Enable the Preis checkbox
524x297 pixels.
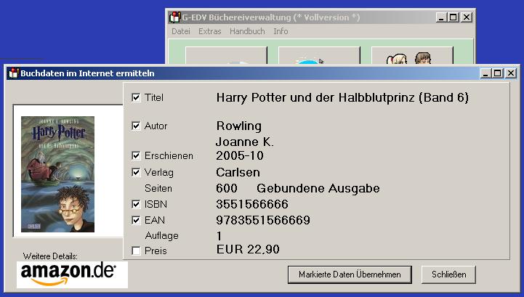[x=136, y=251]
